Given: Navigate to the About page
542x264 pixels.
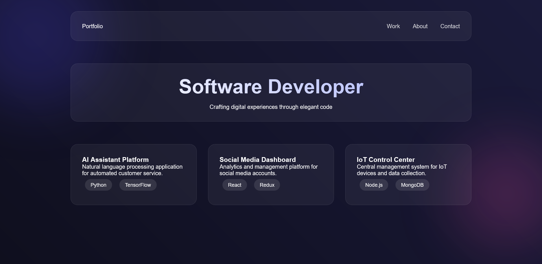Looking at the screenshot, I should click(x=420, y=26).
